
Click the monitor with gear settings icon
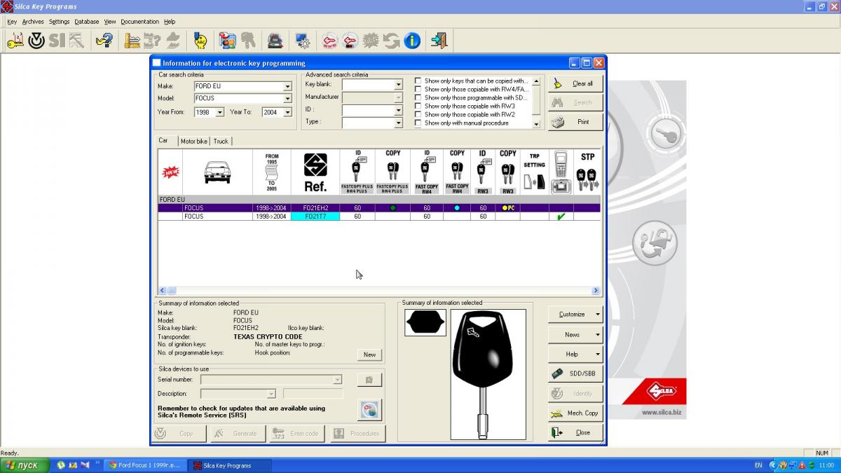coord(303,41)
